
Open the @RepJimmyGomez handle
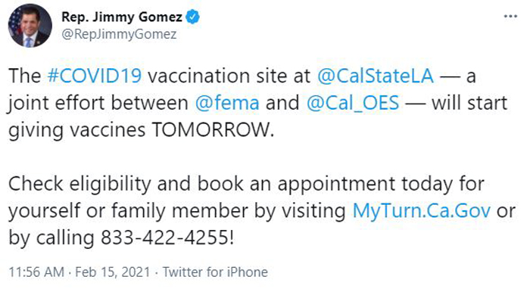[119, 34]
